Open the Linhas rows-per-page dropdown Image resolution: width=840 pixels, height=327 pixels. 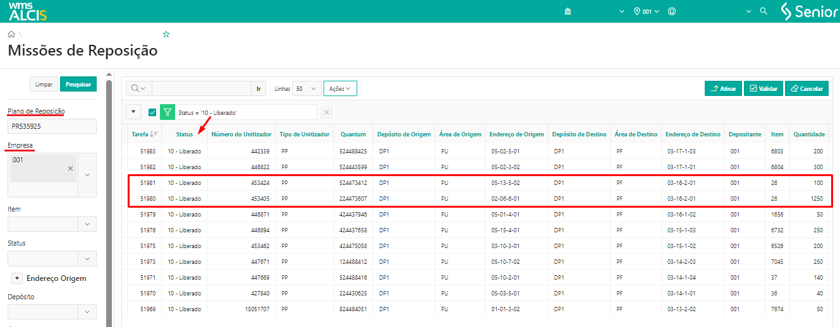coord(307,89)
